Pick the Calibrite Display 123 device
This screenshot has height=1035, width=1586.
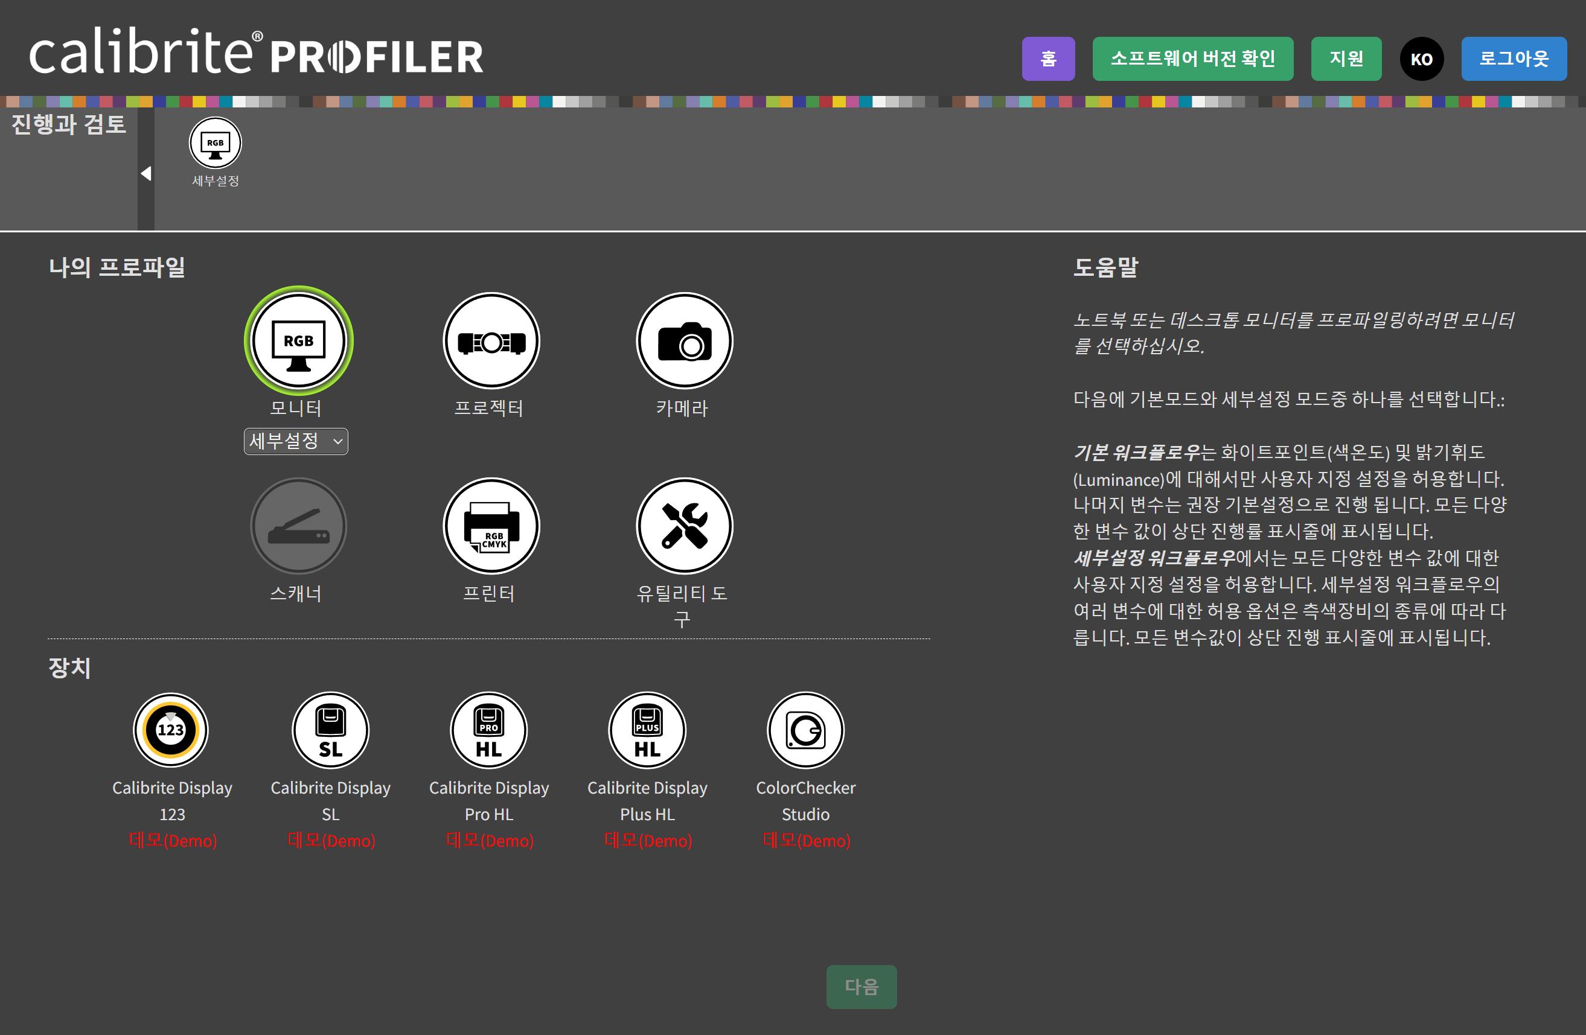(x=171, y=730)
